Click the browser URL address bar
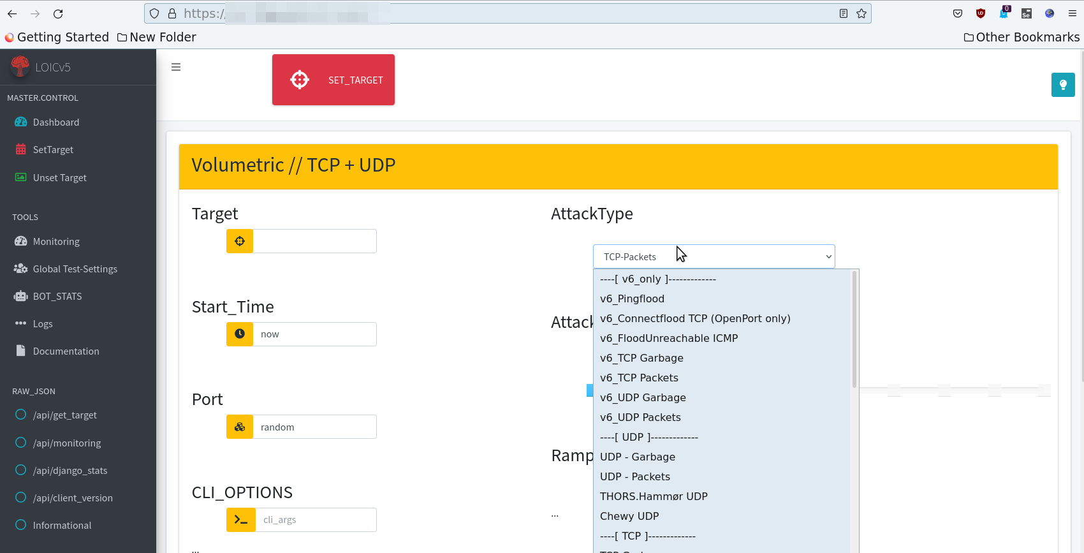The image size is (1084, 553). pos(508,13)
